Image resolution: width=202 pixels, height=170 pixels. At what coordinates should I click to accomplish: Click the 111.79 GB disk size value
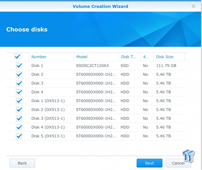[166, 66]
